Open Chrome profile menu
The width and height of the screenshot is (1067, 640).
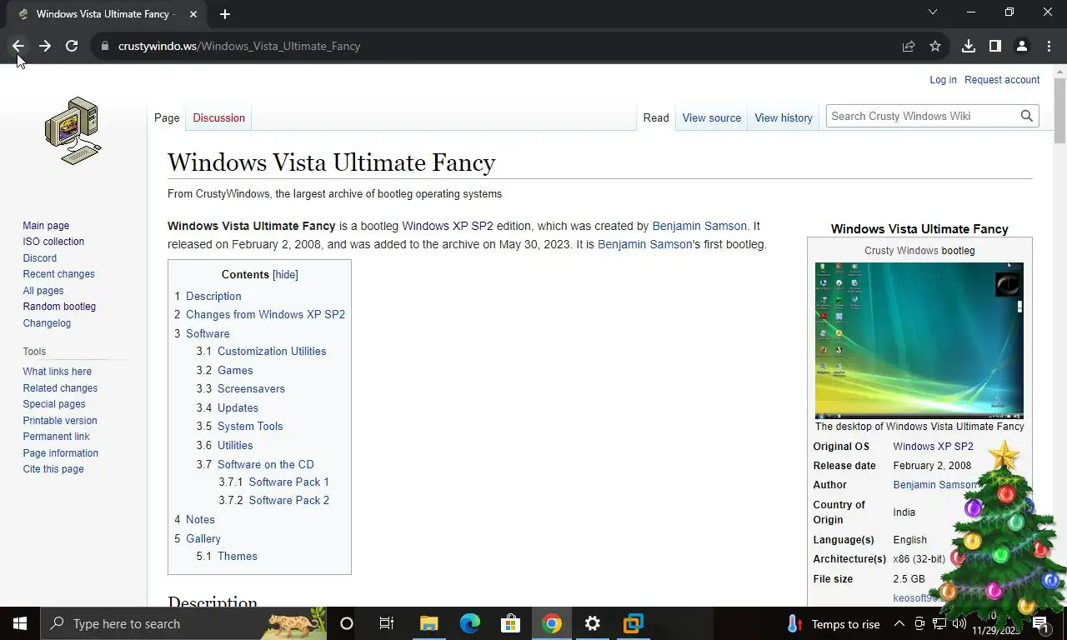tap(1022, 46)
